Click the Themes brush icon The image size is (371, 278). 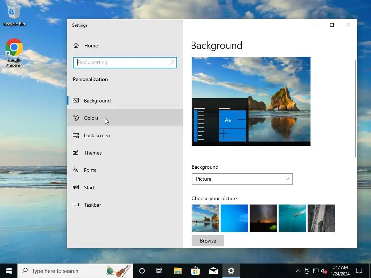tap(76, 153)
